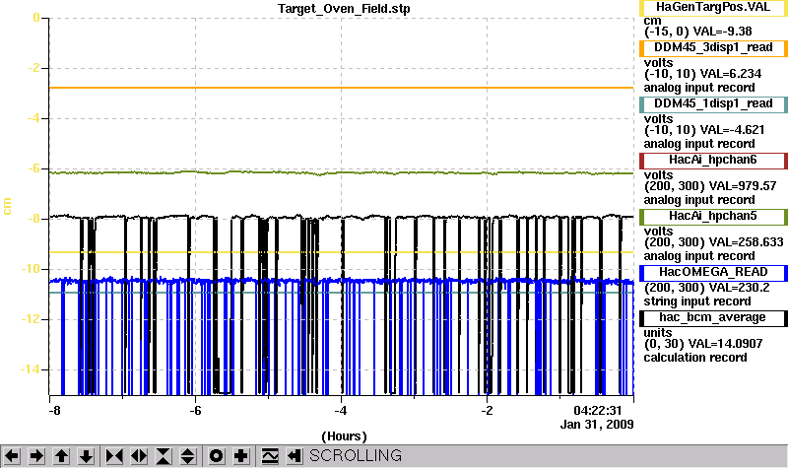Click the VAL=230.2 readout
The height and width of the screenshot is (468, 788).
(x=740, y=288)
